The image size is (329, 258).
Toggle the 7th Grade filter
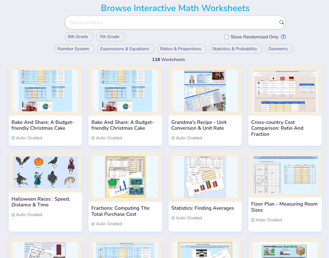pyautogui.click(x=110, y=36)
